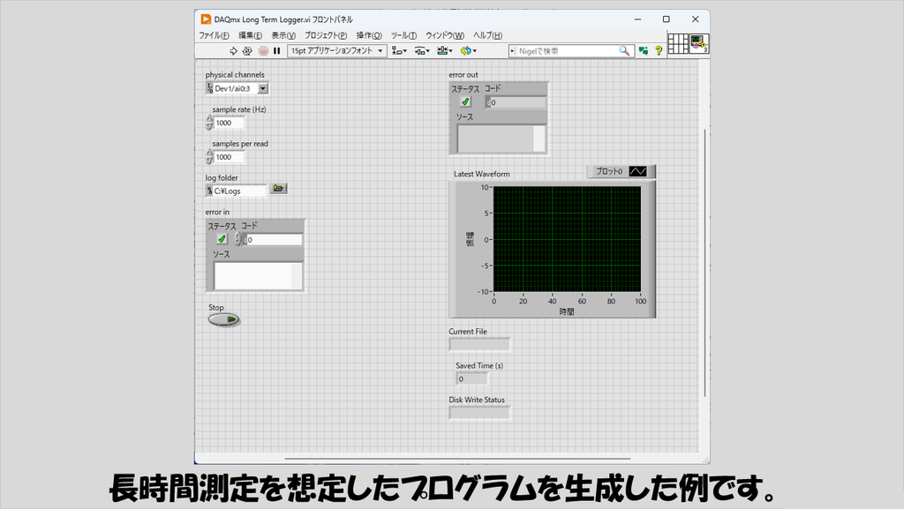Viewport: 904px width, 509px height.
Task: Click the sample rate value 1000 field
Action: [229, 123]
